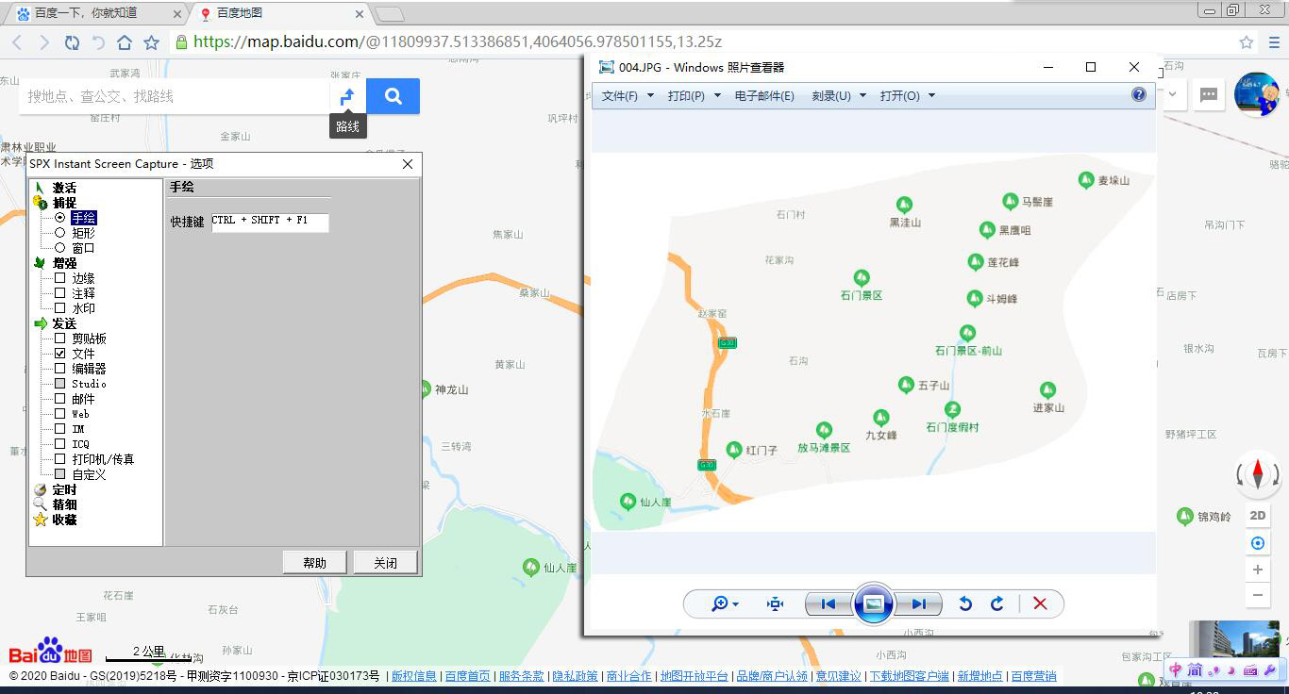Go to next photo in viewer
1289x694 pixels.
coord(917,603)
